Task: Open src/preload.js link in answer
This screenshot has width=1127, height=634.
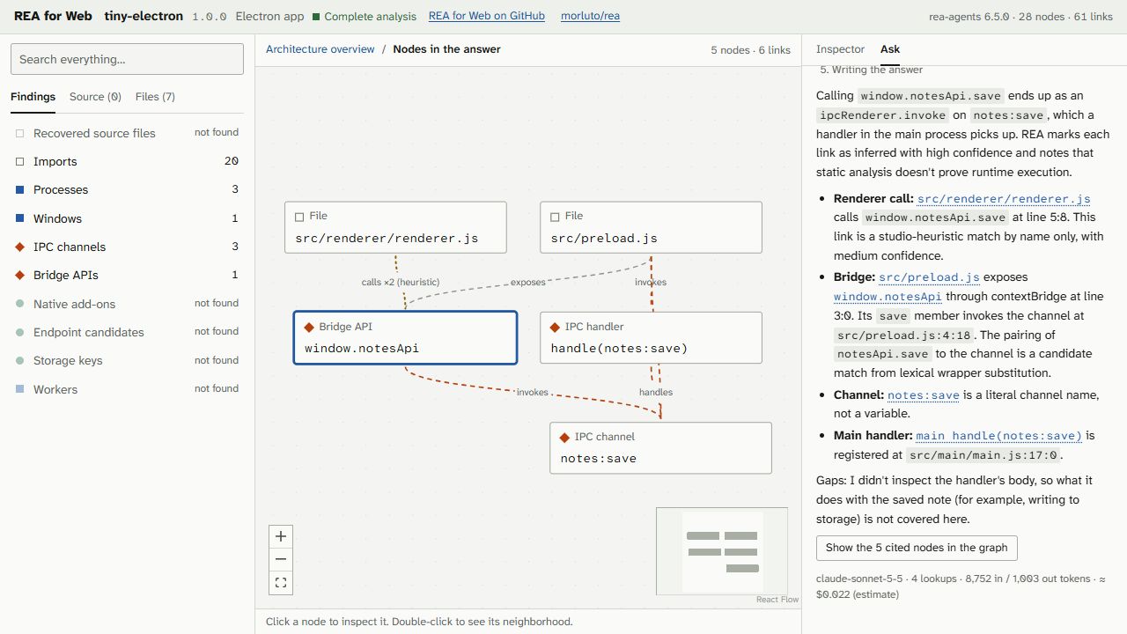Action: 929,276
